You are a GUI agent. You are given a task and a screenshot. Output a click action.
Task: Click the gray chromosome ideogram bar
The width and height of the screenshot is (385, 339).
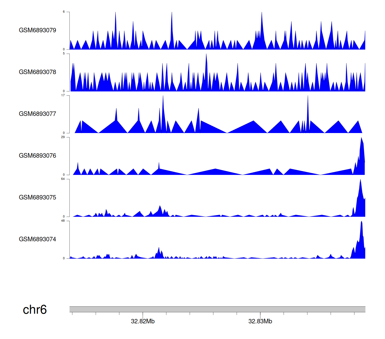pyautogui.click(x=217, y=309)
